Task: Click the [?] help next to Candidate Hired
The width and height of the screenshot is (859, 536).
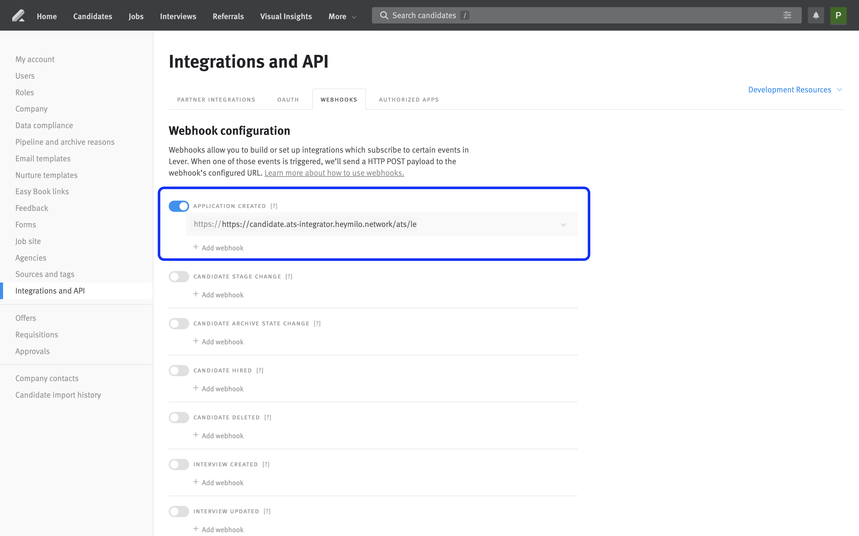Action: coord(260,370)
